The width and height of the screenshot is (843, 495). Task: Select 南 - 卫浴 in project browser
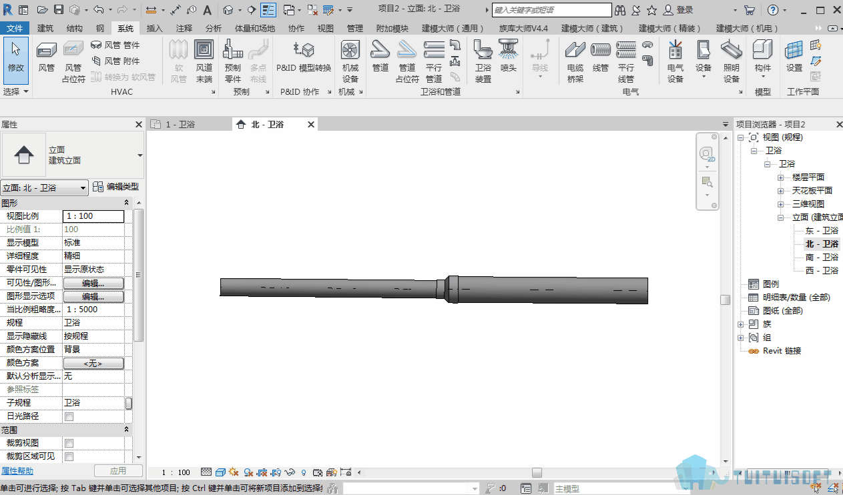(x=822, y=258)
